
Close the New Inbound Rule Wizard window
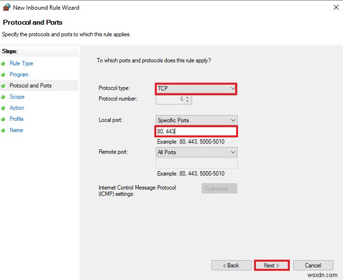click(336, 7)
